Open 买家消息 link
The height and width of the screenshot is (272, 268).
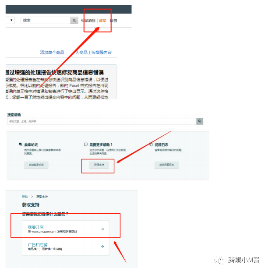(88, 21)
